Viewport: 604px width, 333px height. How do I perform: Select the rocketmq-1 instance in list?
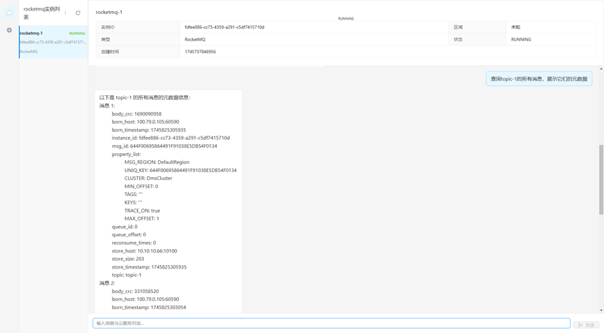(x=54, y=42)
